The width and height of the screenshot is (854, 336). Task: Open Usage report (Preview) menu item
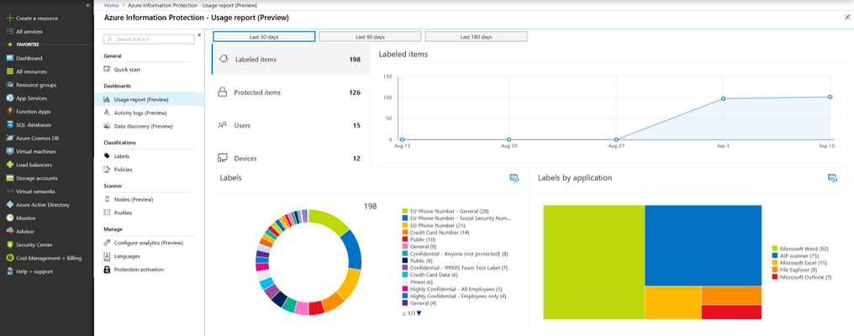[150, 100]
